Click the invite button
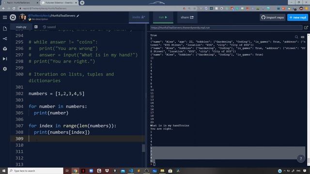This screenshot has height=174, width=310. click(139, 17)
